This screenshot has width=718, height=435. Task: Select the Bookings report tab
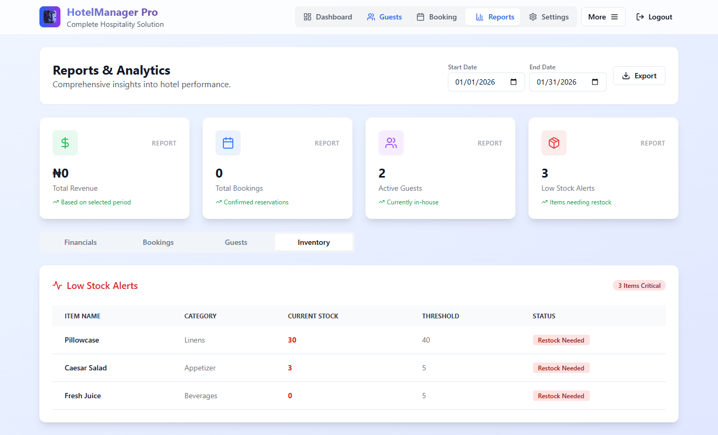click(x=158, y=242)
